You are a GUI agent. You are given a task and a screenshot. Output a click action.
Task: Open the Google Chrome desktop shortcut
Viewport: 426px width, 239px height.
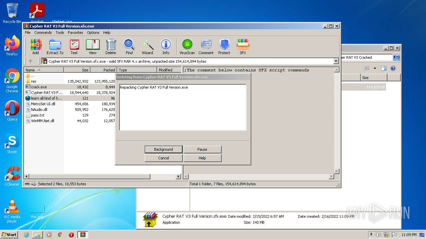pyautogui.click(x=12, y=81)
